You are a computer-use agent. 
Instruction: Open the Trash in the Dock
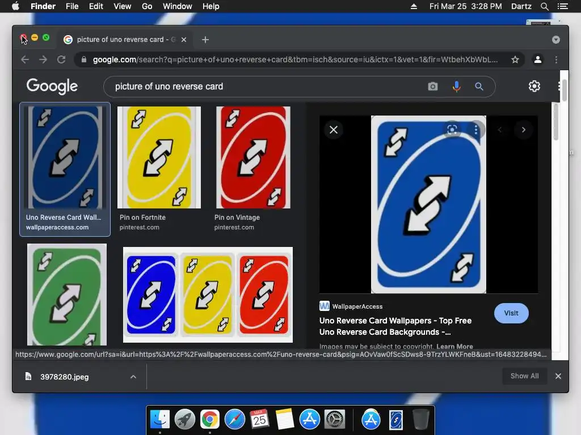click(420, 420)
